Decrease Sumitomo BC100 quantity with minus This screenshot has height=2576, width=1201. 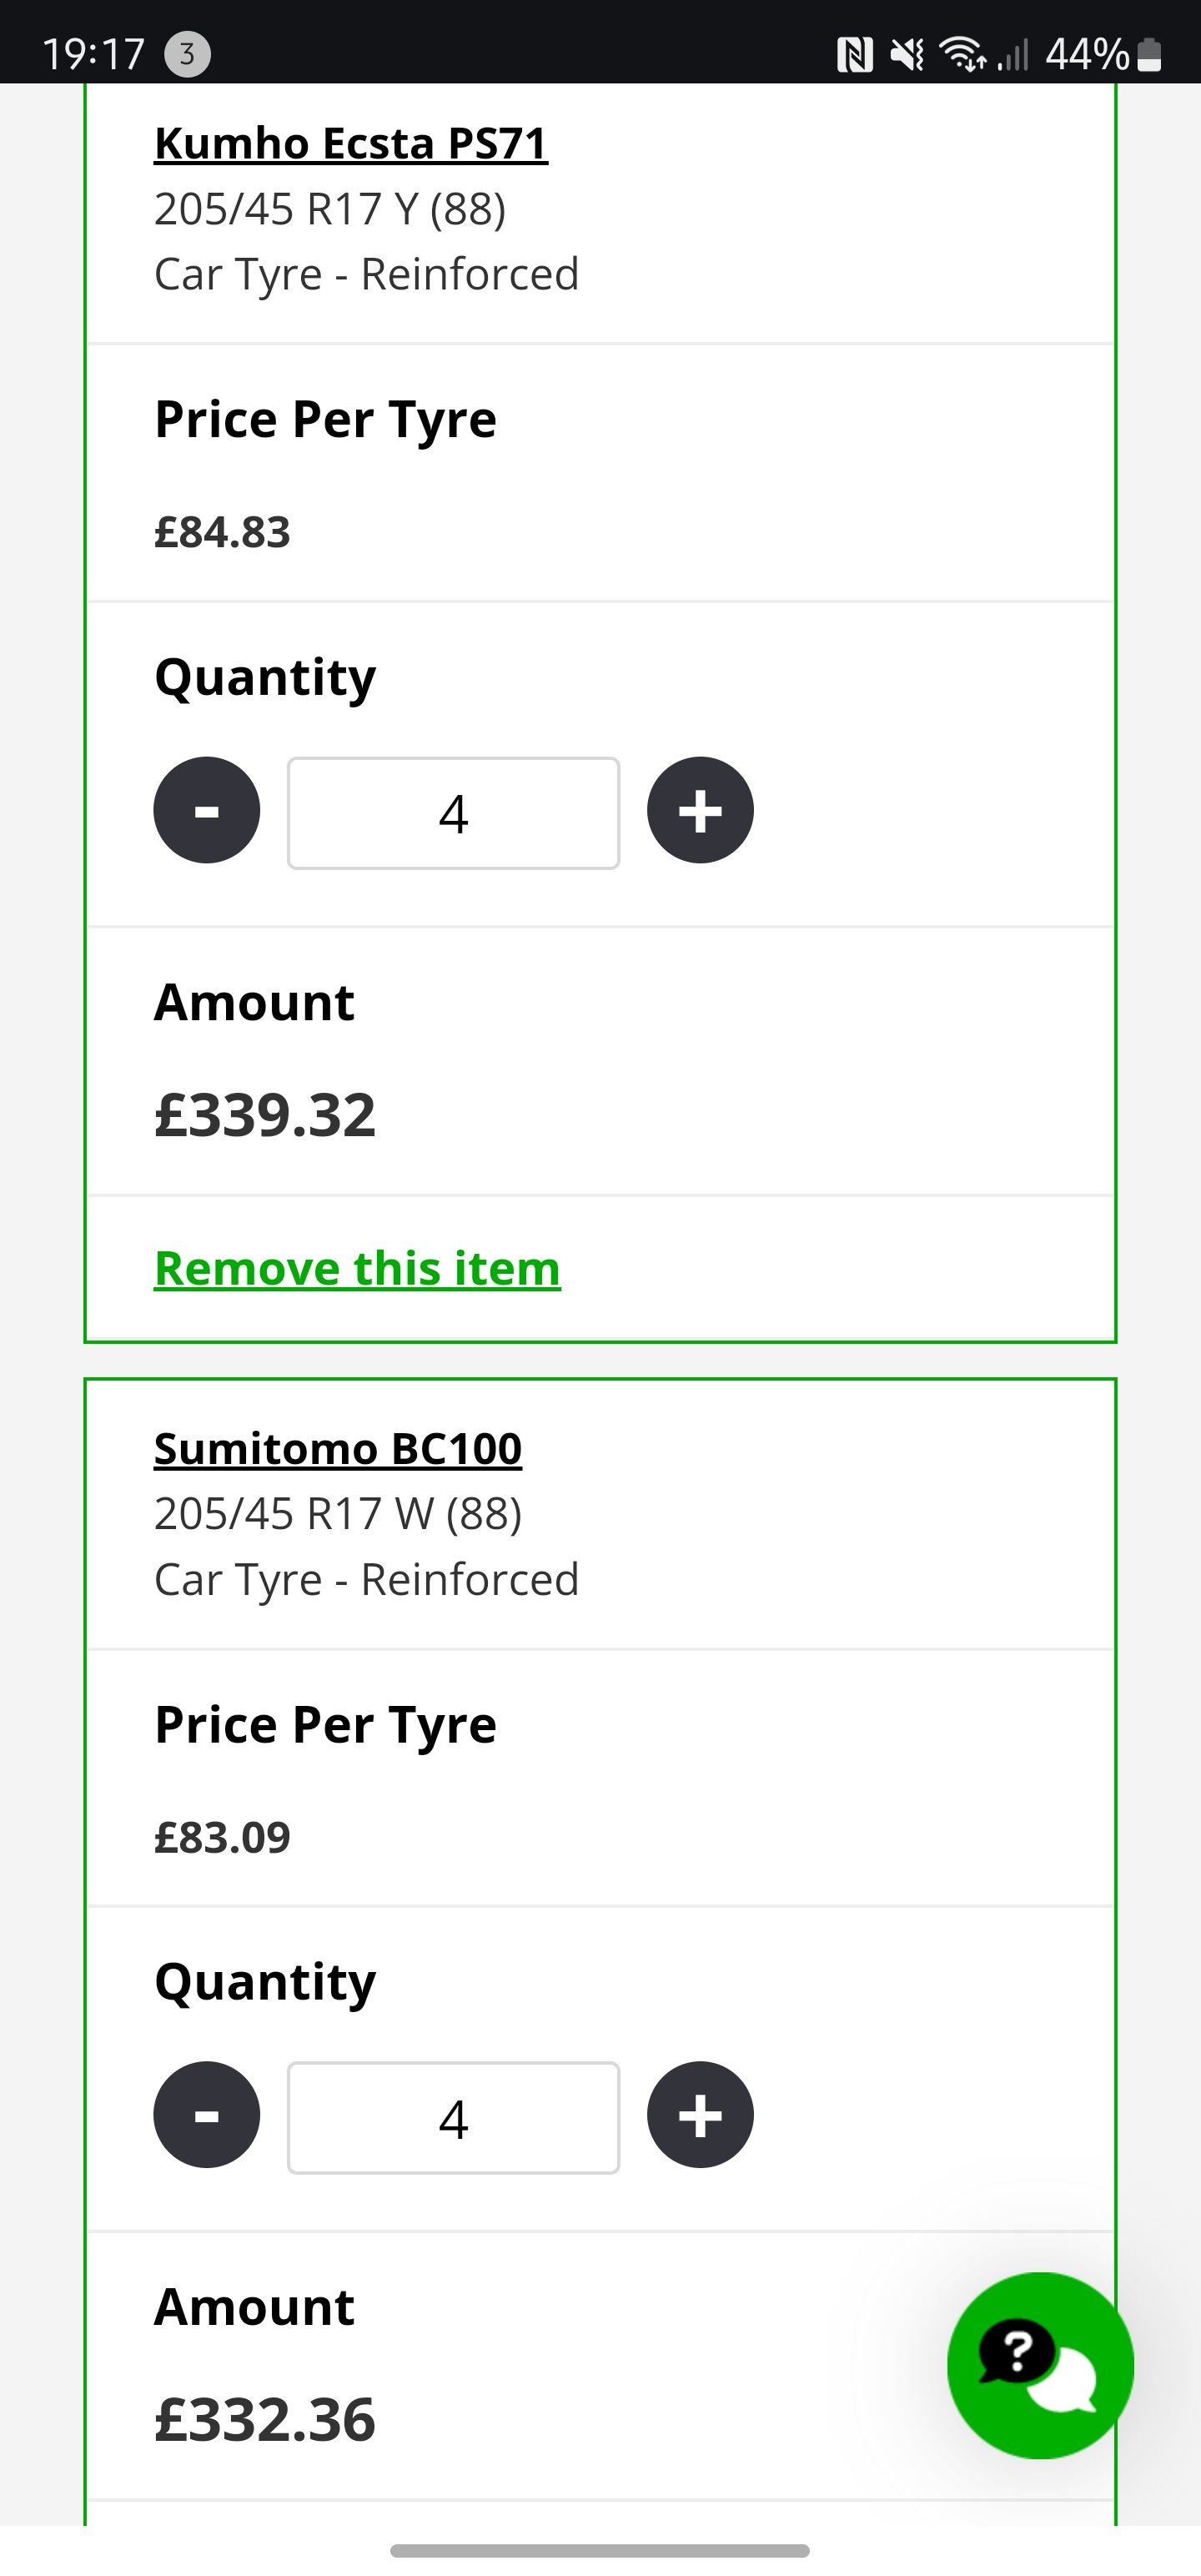[x=207, y=2115]
